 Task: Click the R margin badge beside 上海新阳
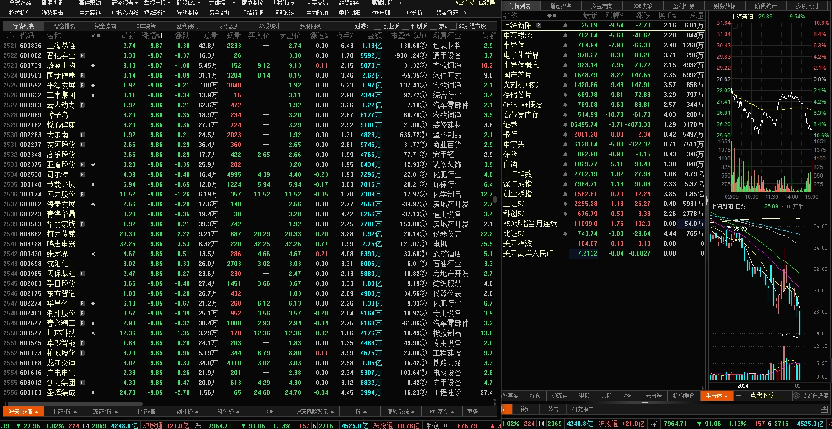pos(538,26)
